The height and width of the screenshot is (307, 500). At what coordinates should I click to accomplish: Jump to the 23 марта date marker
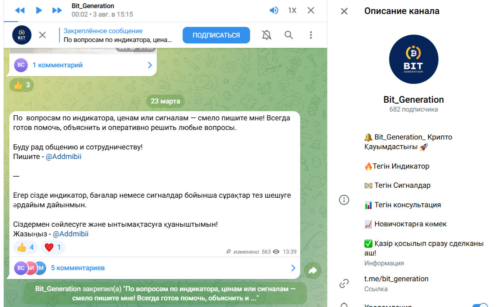pyautogui.click(x=166, y=101)
